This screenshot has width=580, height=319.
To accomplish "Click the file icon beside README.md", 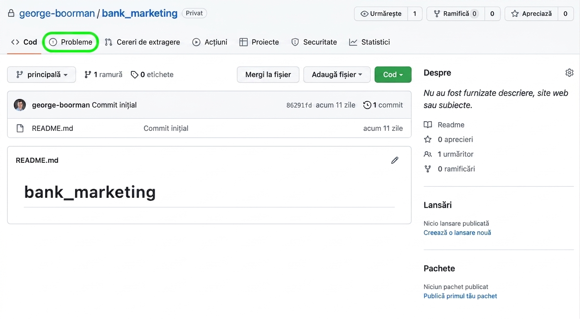I will 20,128.
